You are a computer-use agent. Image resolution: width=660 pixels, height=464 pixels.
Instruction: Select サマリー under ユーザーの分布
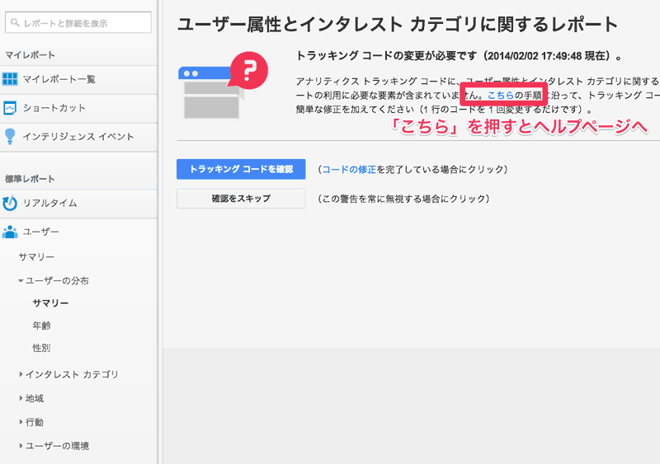pyautogui.click(x=50, y=303)
